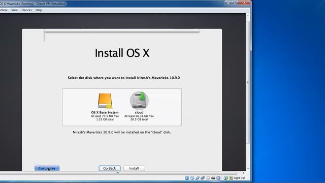325x183 pixels.
Task: Click the vertical scrollbar up arrow
Action: pos(248,15)
